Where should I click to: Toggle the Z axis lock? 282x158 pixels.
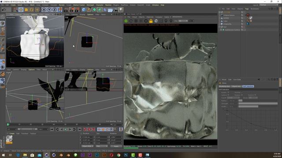click(x=55, y=10)
